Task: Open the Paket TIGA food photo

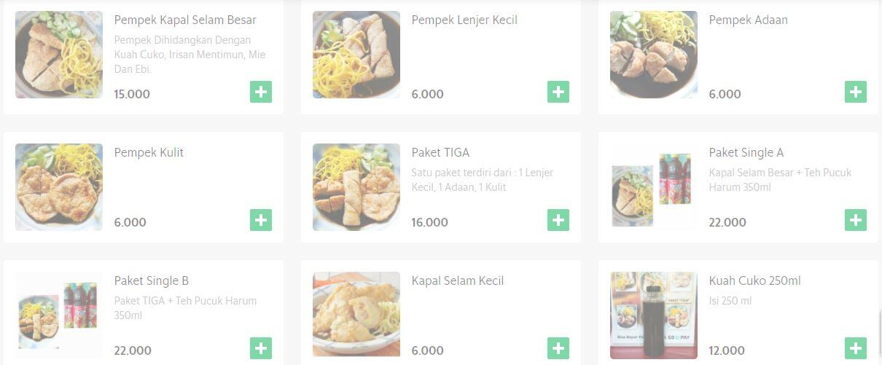Action: [x=356, y=187]
